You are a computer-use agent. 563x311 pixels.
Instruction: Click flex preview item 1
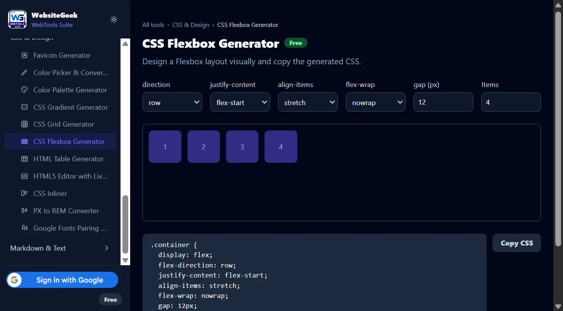click(165, 147)
